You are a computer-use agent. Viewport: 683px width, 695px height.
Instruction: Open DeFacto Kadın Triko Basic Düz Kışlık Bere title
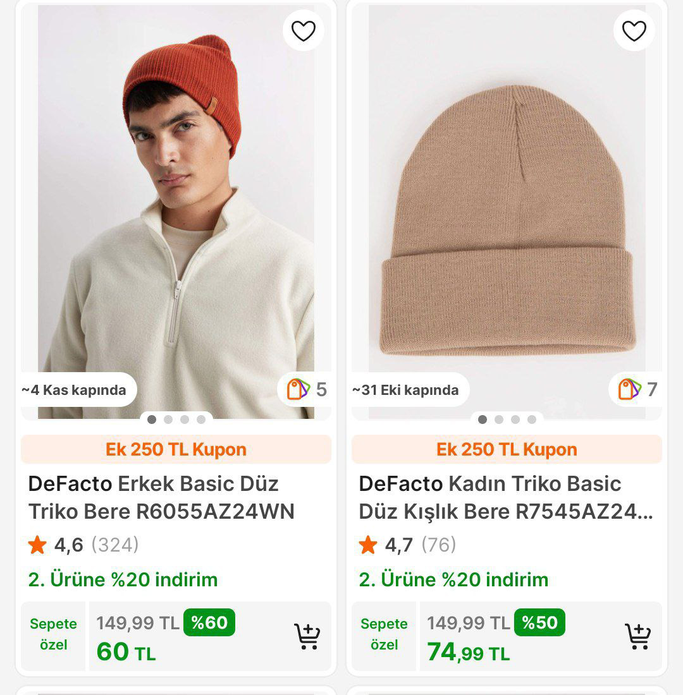coord(505,497)
